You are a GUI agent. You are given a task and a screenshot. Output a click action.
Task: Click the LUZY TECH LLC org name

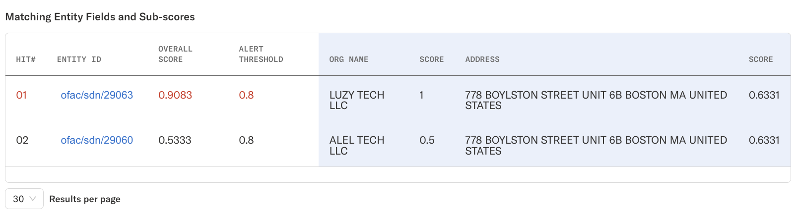[x=356, y=100]
